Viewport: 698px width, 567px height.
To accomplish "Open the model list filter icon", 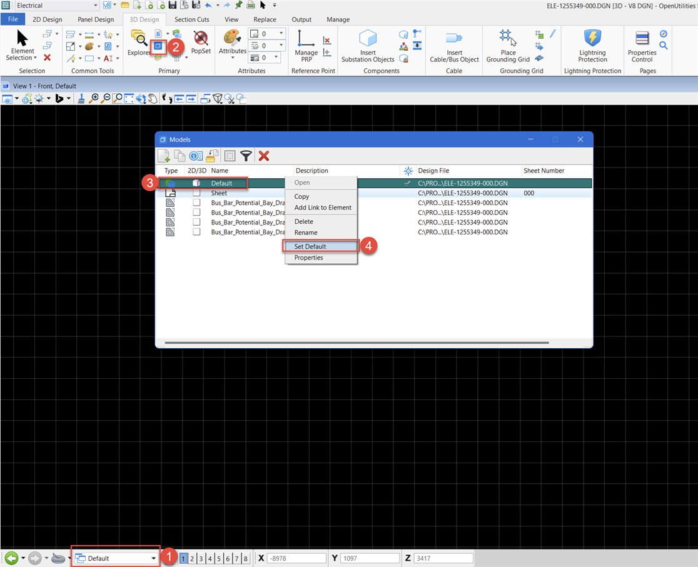I will tap(246, 156).
